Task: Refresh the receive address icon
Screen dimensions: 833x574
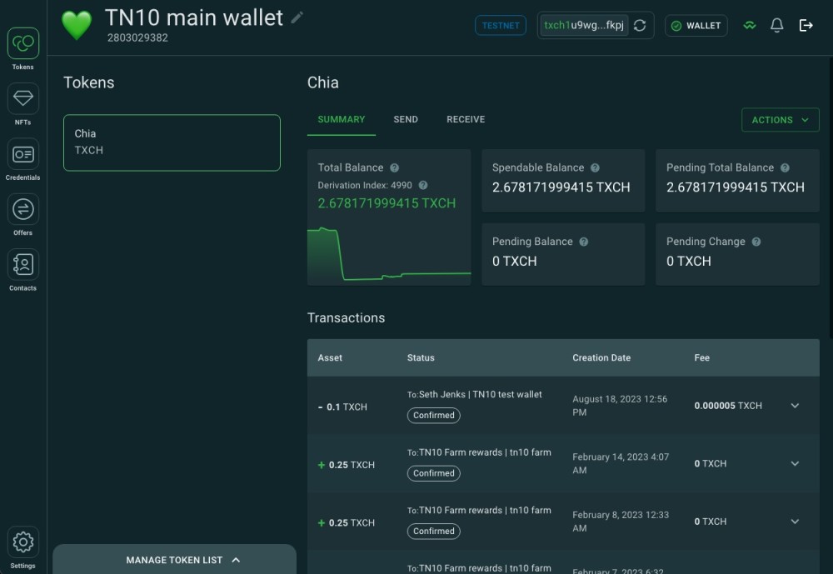Action: 640,26
